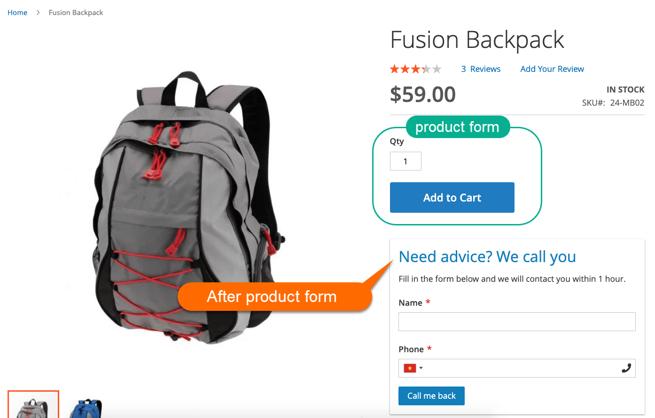This screenshot has width=655, height=418.
Task: Go to Home breadcrumb link
Action: point(17,13)
